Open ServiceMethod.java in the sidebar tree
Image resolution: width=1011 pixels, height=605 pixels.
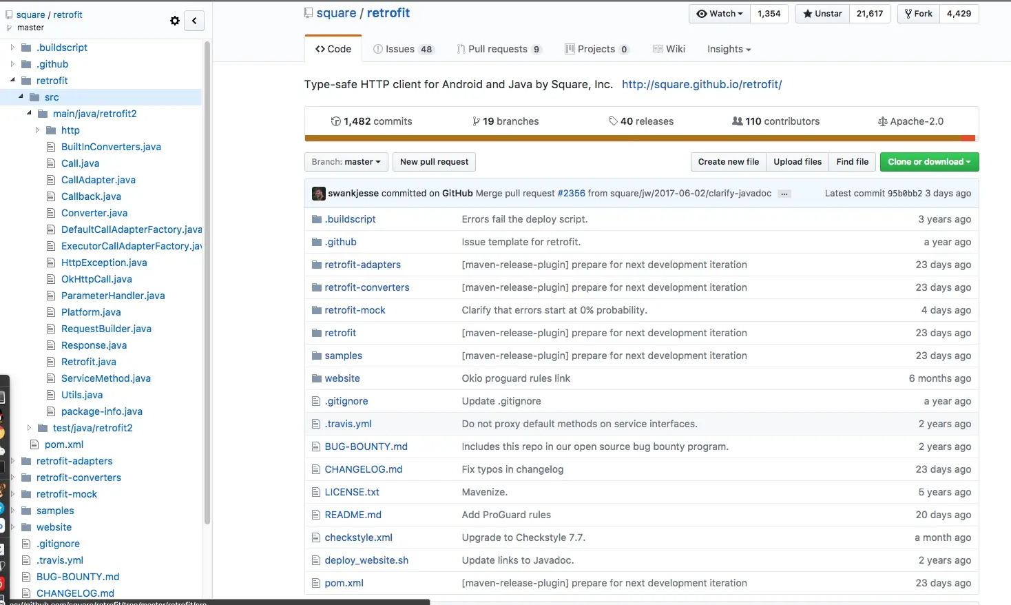click(x=106, y=378)
